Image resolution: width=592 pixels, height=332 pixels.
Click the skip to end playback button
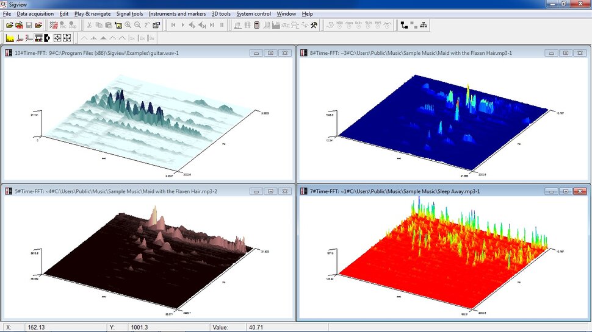click(x=212, y=25)
